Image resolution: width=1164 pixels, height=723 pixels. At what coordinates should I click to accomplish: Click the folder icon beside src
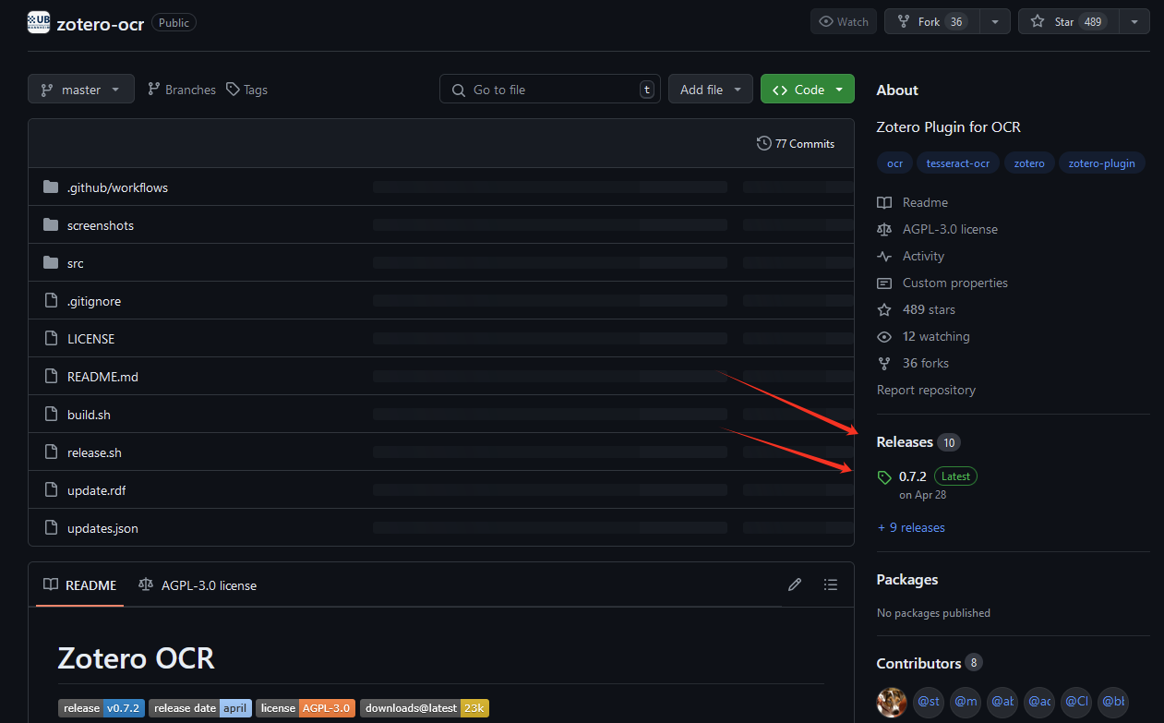pos(51,263)
